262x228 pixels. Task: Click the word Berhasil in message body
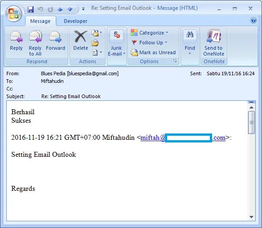23,112
